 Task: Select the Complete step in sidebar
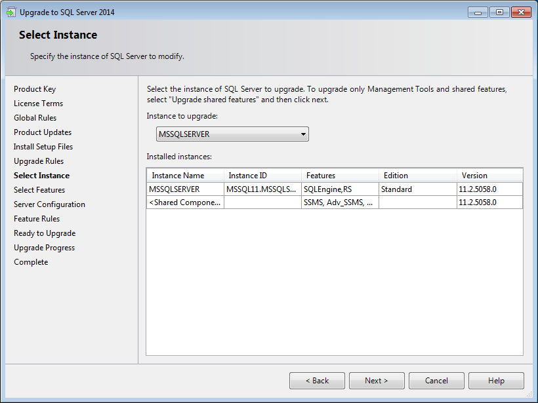31,262
